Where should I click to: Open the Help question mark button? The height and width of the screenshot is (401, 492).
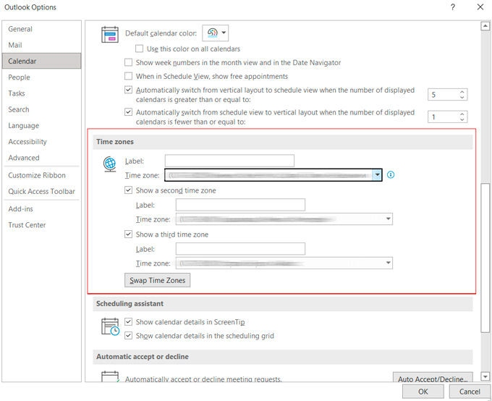[453, 7]
